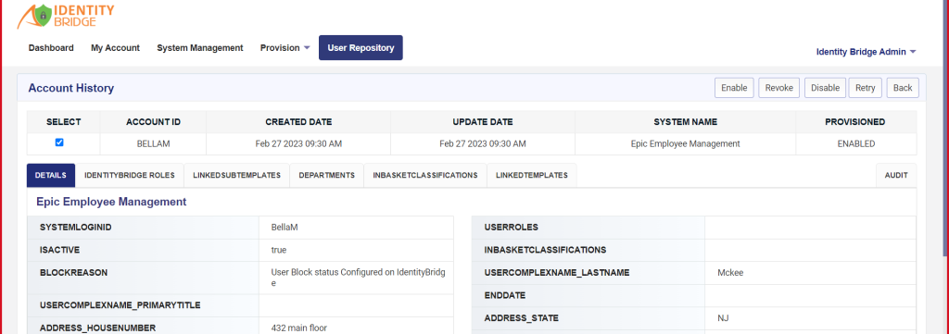The image size is (949, 334).
Task: Open the Identity Bridge Admin user menu
Action: click(866, 52)
